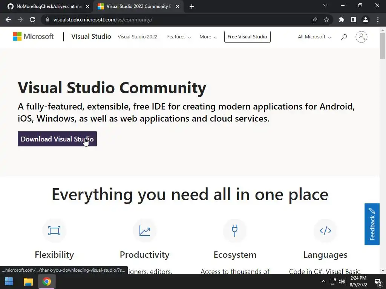
Task: Open Visual Studio 2022 nav link
Action: (138, 37)
